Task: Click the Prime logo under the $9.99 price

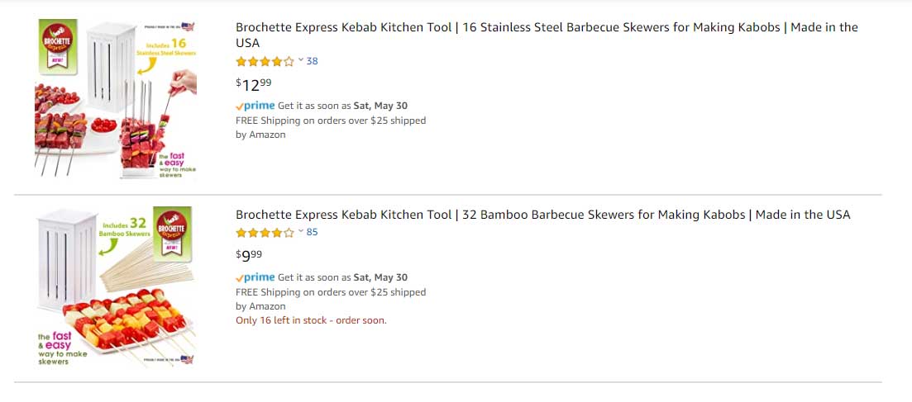Action: [255, 277]
